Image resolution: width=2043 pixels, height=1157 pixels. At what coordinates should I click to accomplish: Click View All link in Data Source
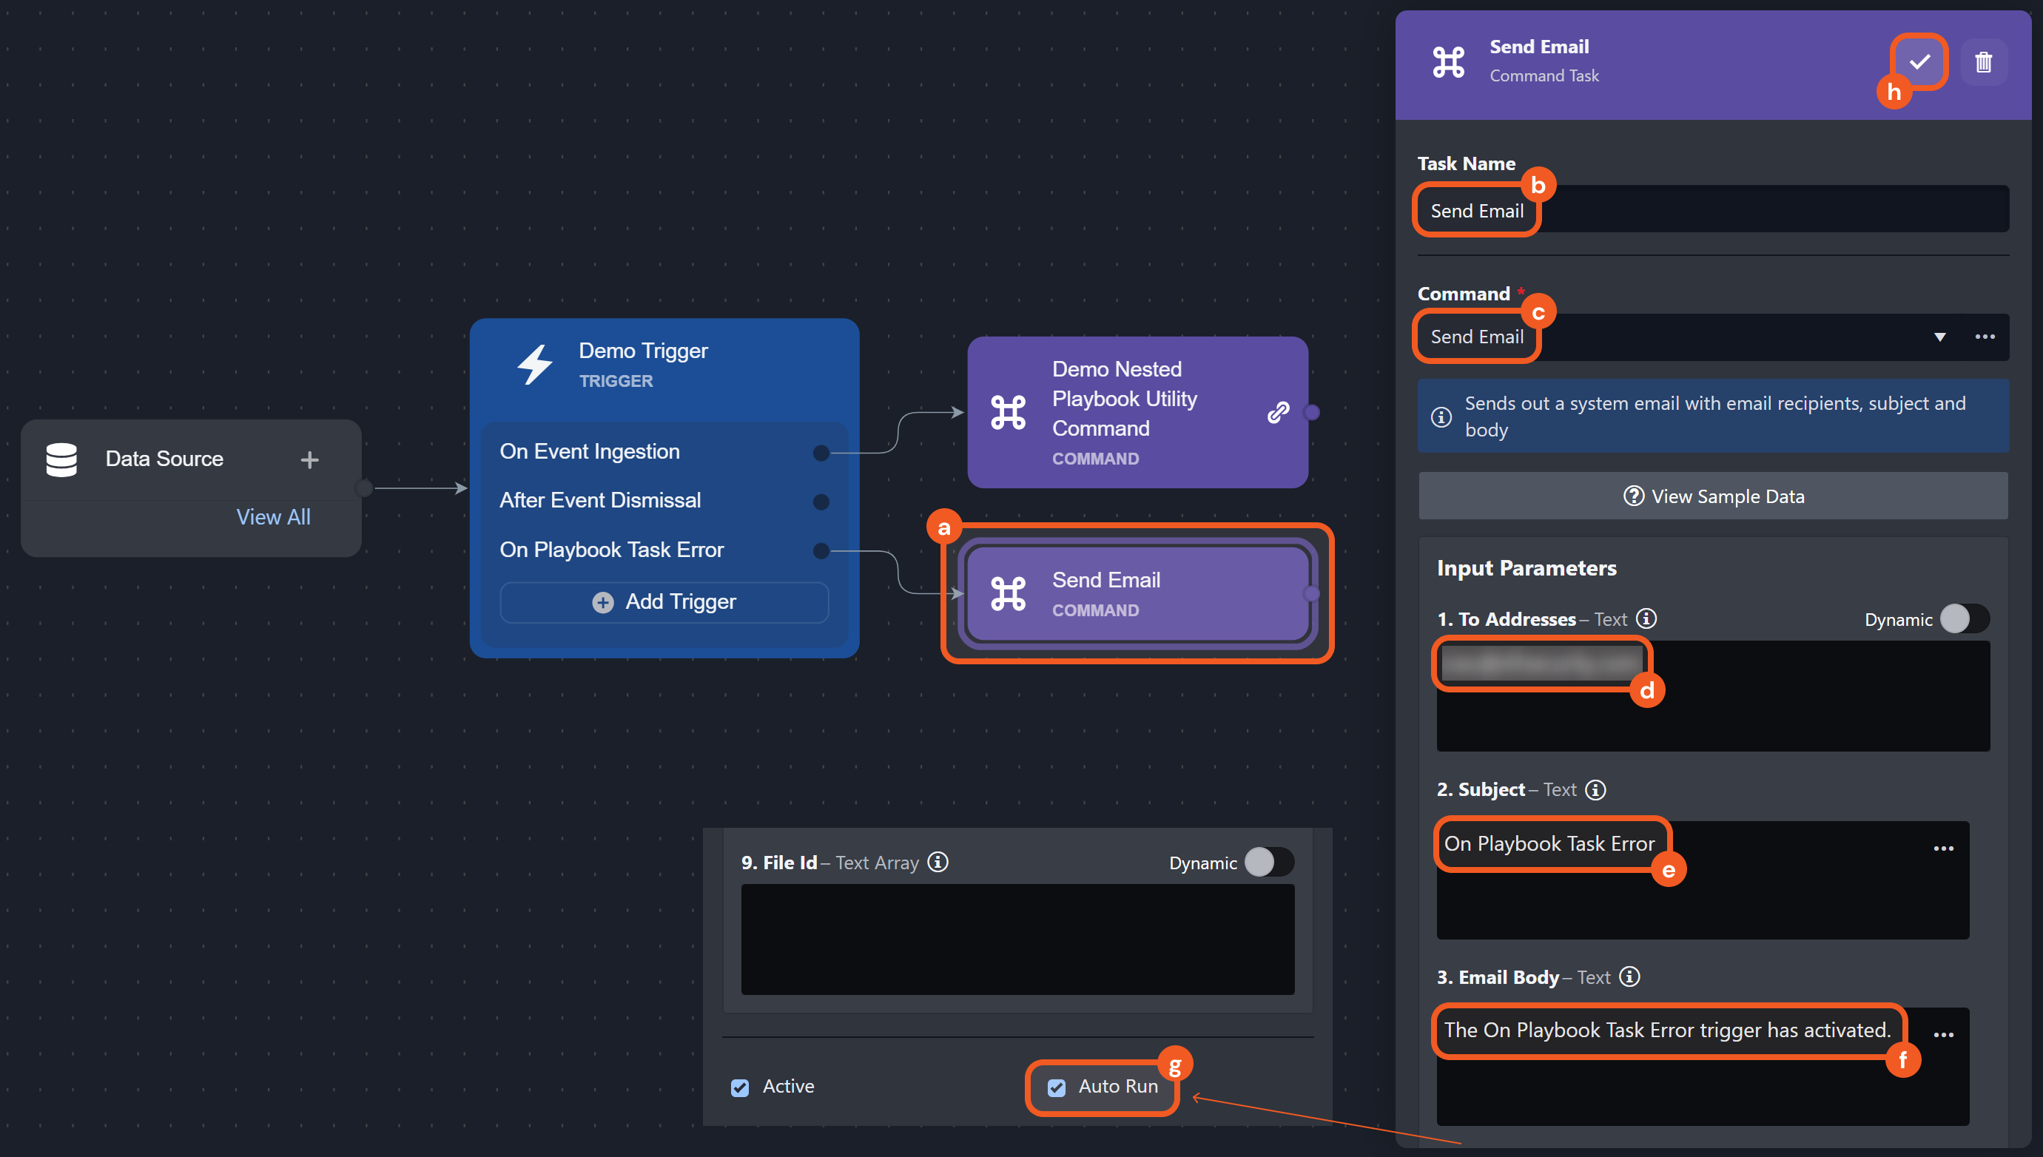[x=272, y=517]
